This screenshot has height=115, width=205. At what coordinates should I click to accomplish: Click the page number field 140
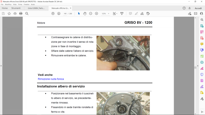(65, 14)
